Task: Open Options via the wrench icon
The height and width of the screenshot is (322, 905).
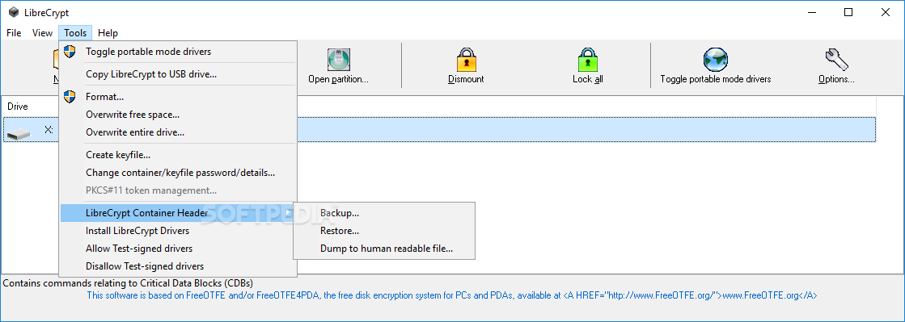Action: [x=836, y=60]
